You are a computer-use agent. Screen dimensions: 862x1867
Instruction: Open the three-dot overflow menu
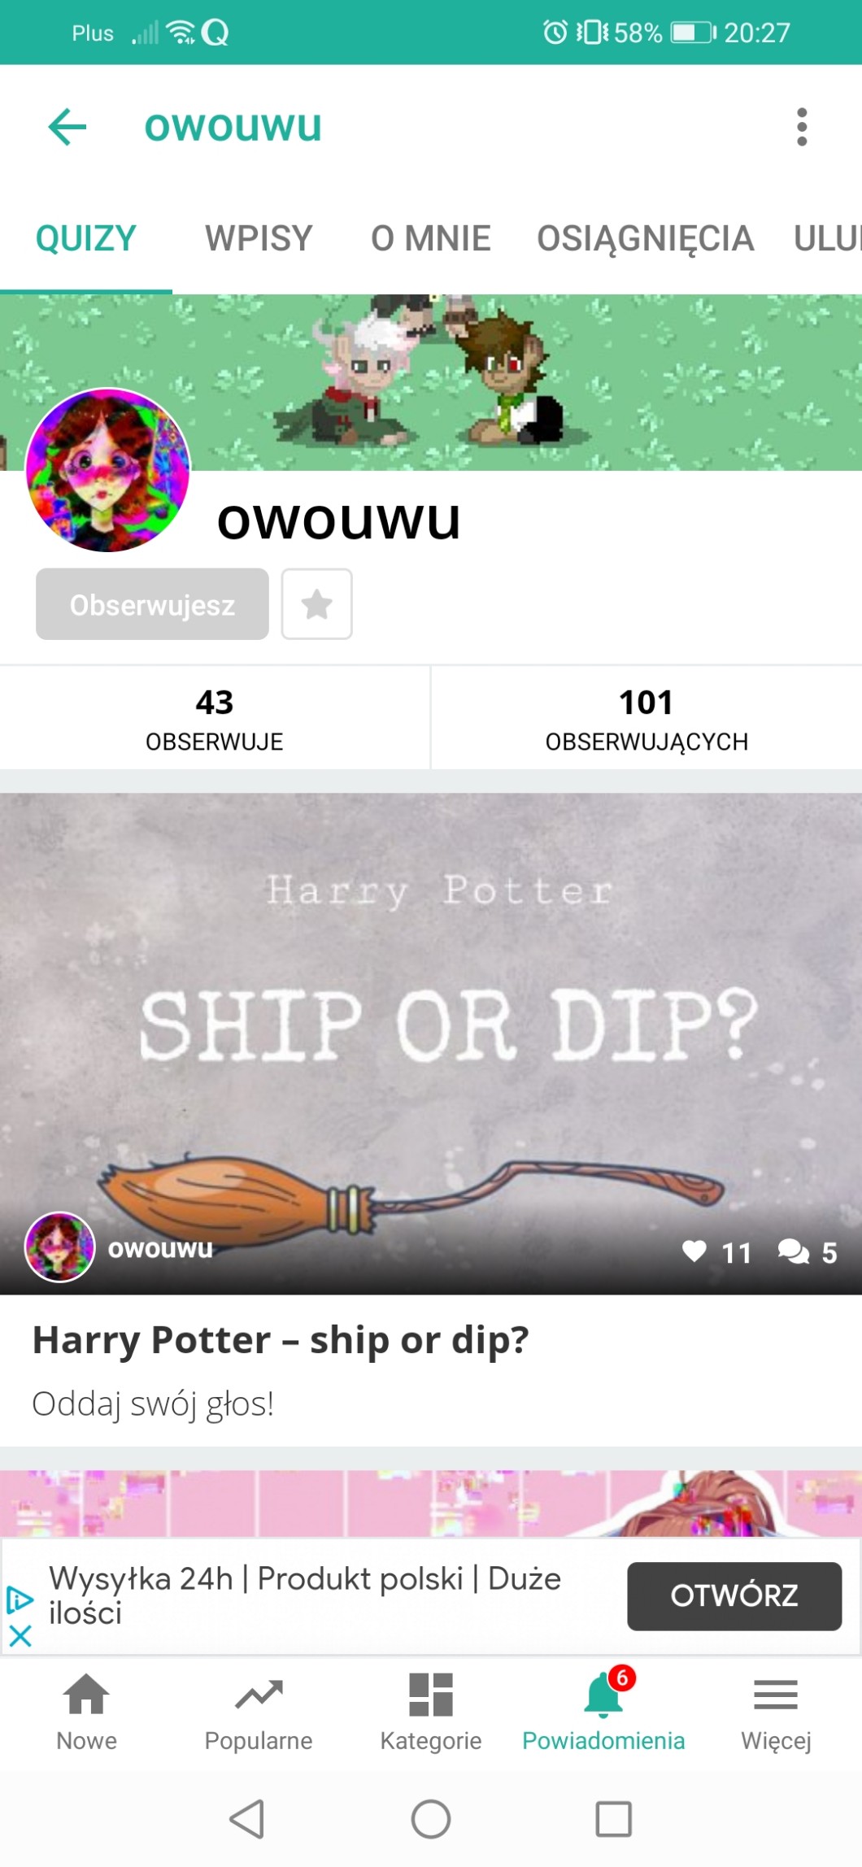click(802, 127)
